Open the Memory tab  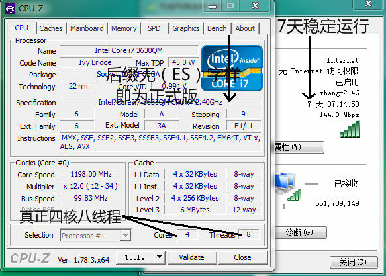coord(124,28)
